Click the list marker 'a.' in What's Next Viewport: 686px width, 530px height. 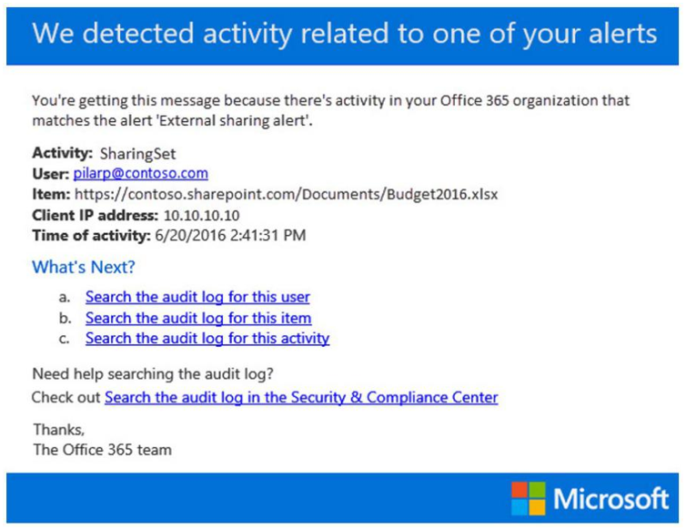[65, 298]
